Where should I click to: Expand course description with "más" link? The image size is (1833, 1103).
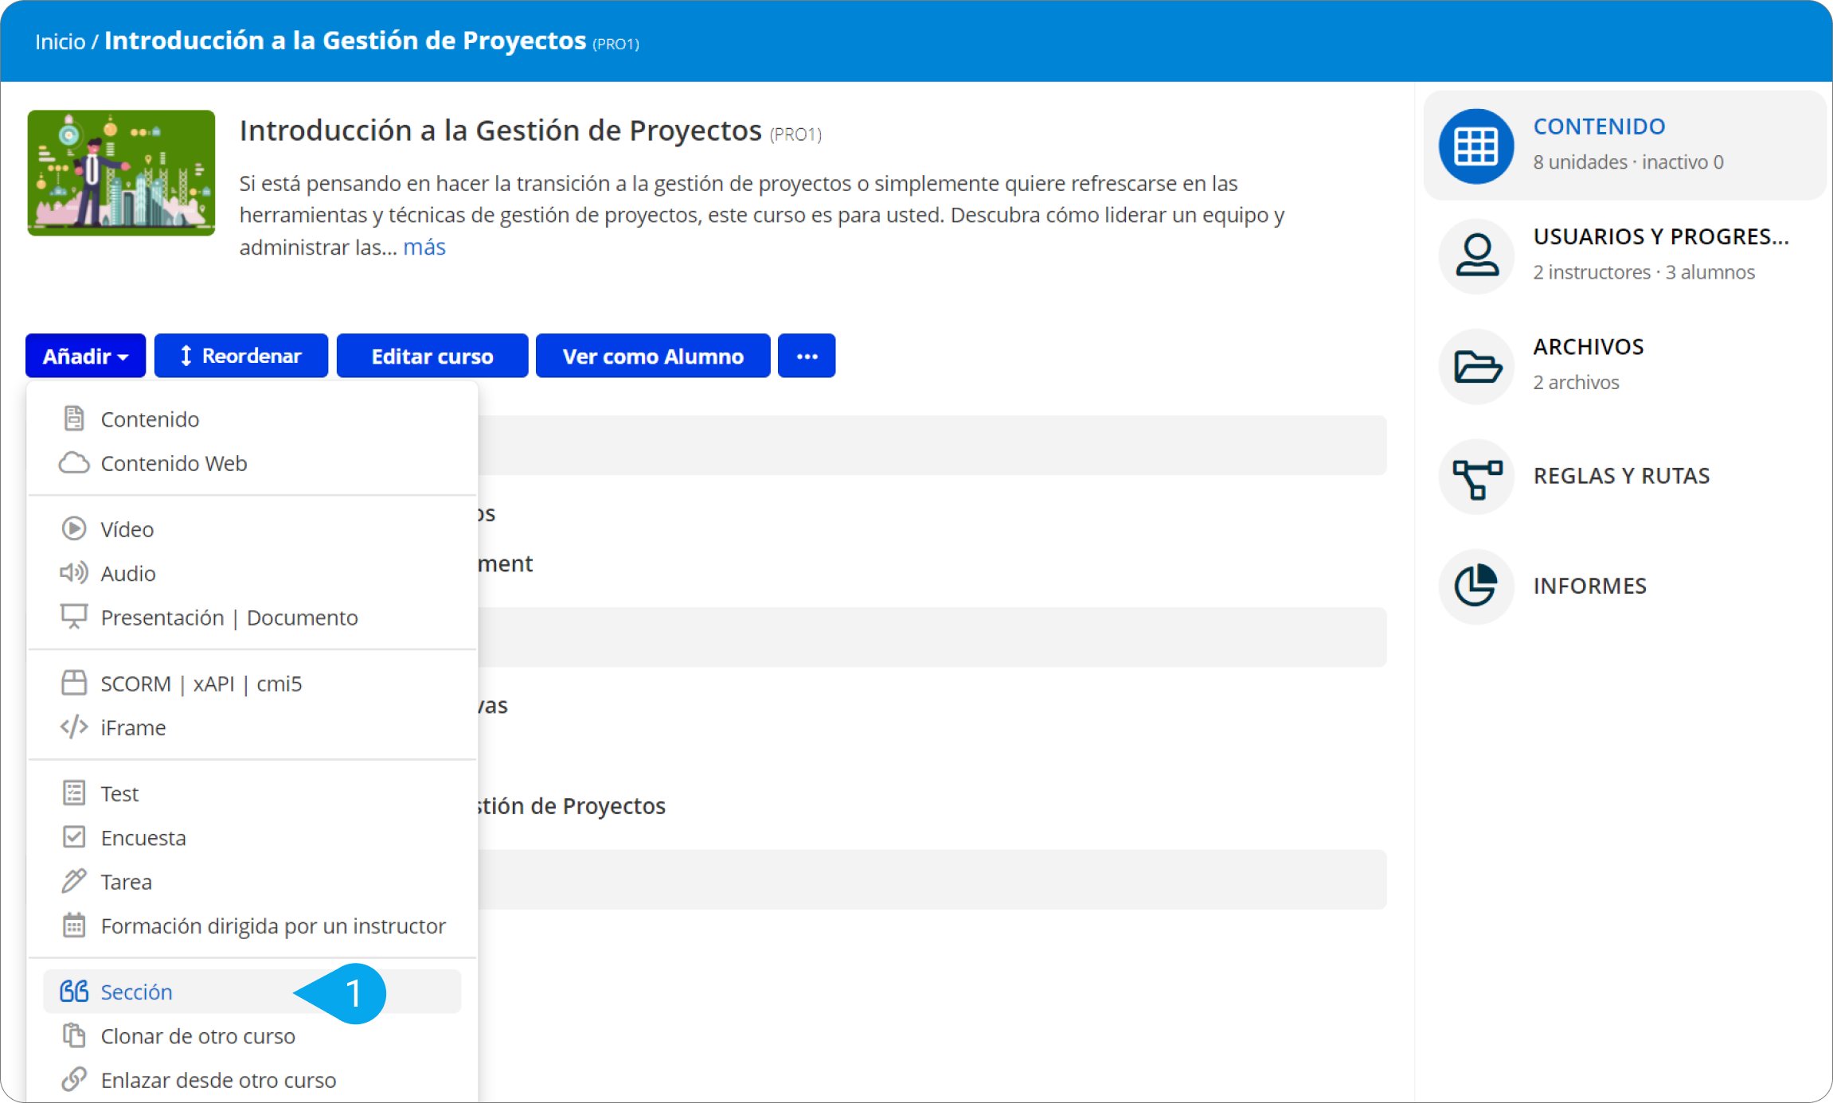(424, 247)
